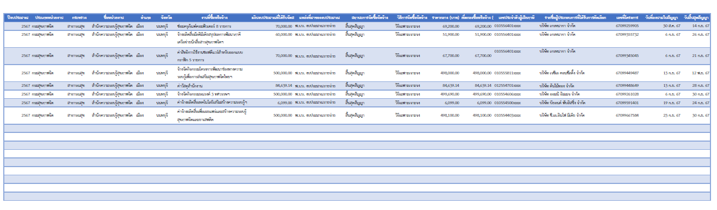Image resolution: width=717 pixels, height=210 pixels.
Task: Select tax ID cell 012554701xxxx
Action: (507, 86)
